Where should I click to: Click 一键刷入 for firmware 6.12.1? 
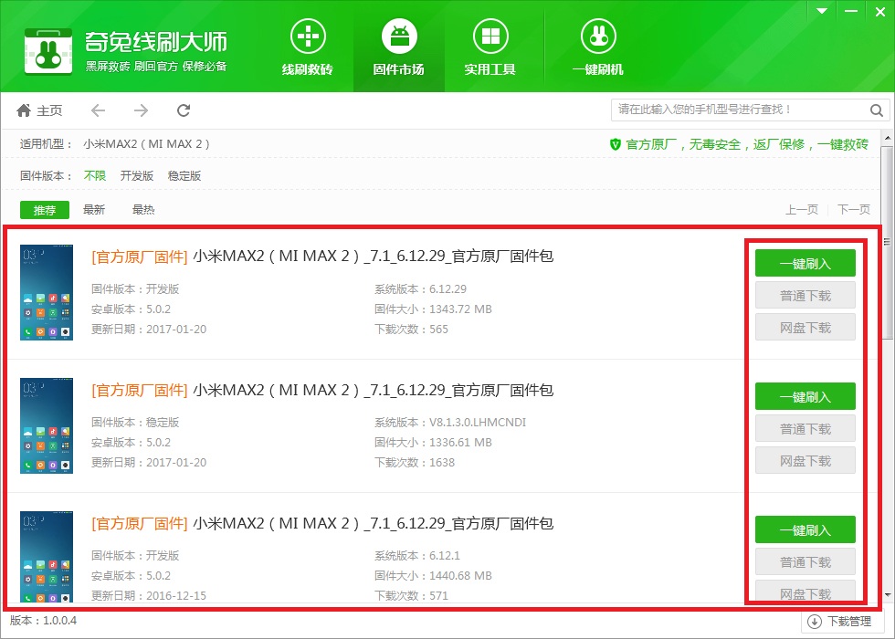pyautogui.click(x=805, y=529)
